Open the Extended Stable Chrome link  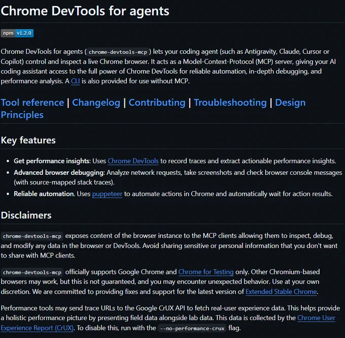tap(281, 292)
